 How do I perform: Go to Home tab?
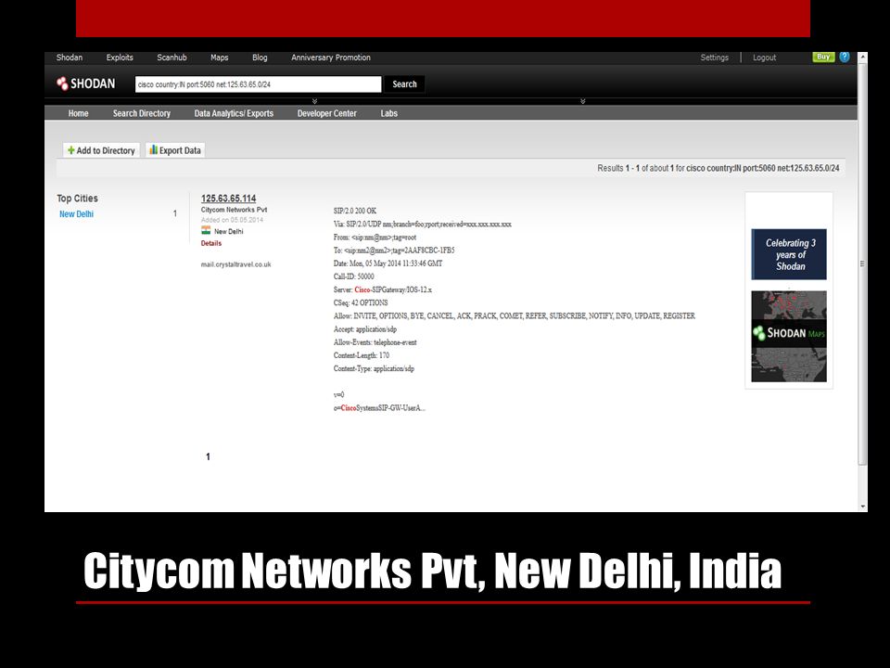point(78,113)
